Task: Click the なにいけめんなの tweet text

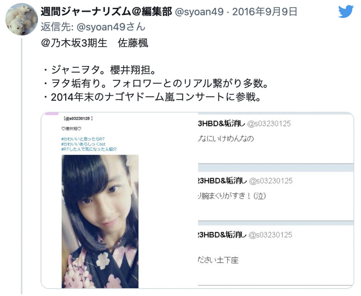Action: pos(226,138)
